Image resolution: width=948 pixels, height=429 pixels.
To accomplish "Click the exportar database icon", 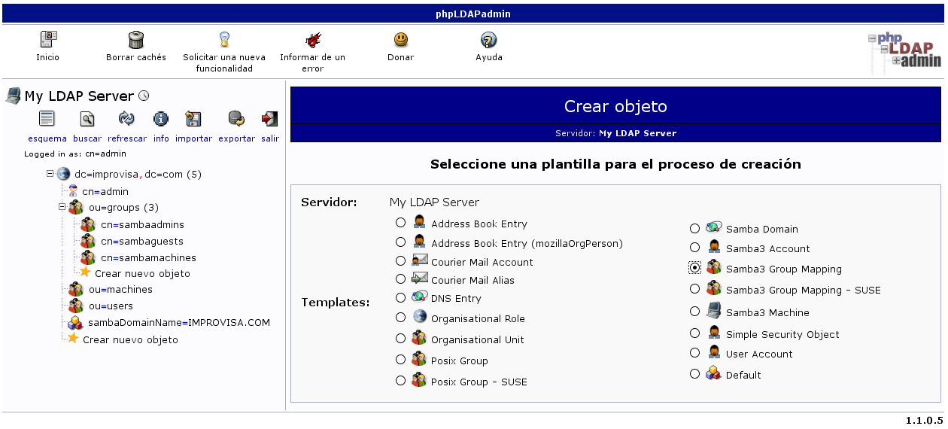I will [x=237, y=118].
